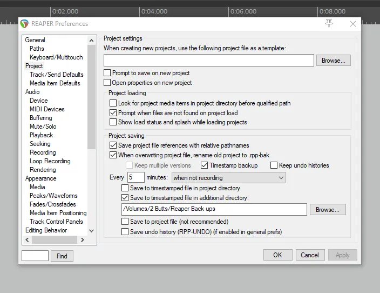This screenshot has width=380, height=293.
Task: Uncheck Save to timestamped file in additional directory
Action: [x=125, y=198]
